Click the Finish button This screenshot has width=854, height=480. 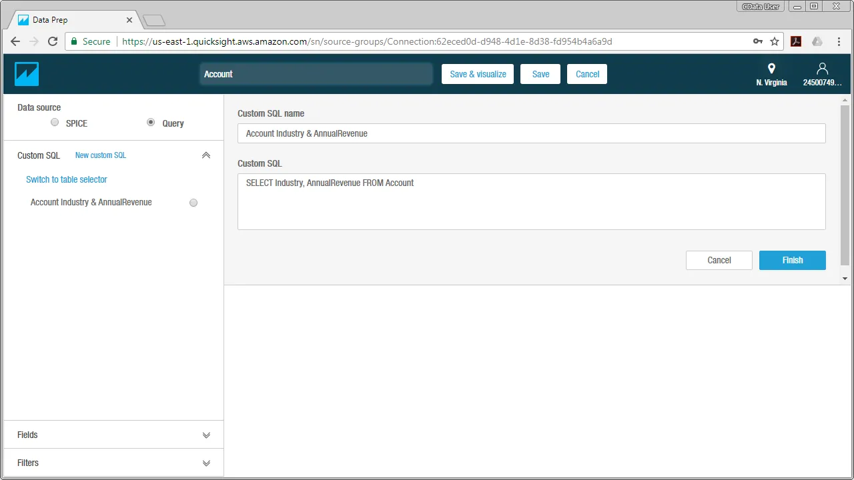click(792, 260)
